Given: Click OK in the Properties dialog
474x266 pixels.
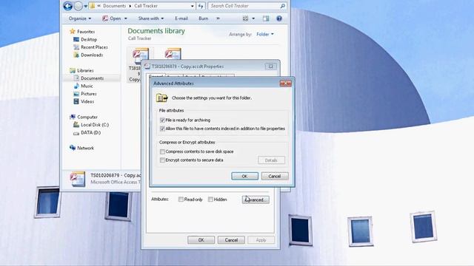Looking at the screenshot, I should click(201, 240).
